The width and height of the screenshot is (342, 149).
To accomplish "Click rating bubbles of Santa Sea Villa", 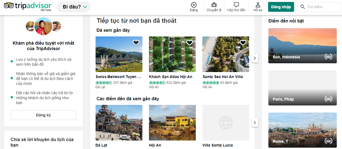I will point(211,83).
